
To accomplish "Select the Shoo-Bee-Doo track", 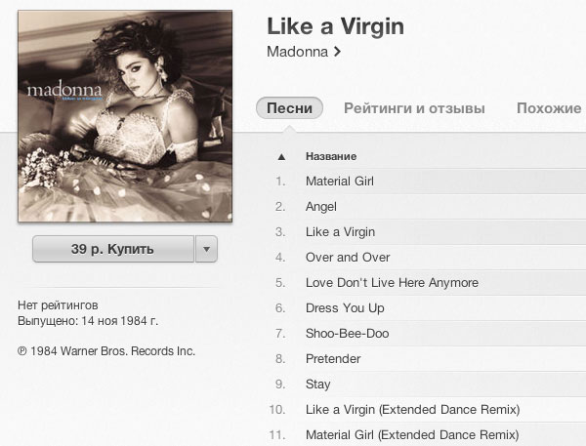I will [427, 334].
